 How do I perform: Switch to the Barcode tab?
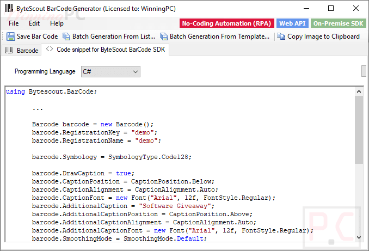(x=21, y=50)
